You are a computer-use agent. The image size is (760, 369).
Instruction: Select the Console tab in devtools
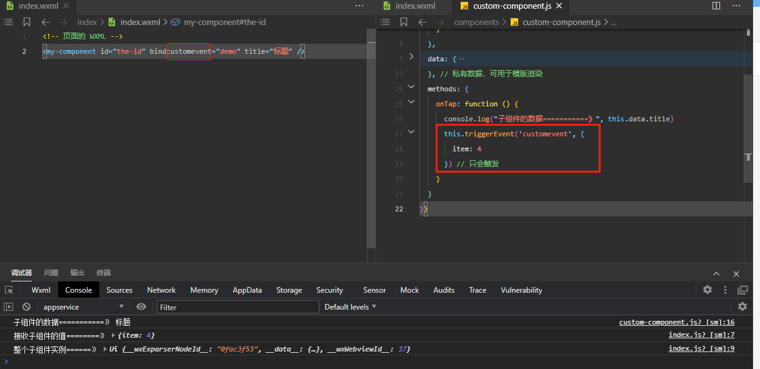pyautogui.click(x=79, y=290)
